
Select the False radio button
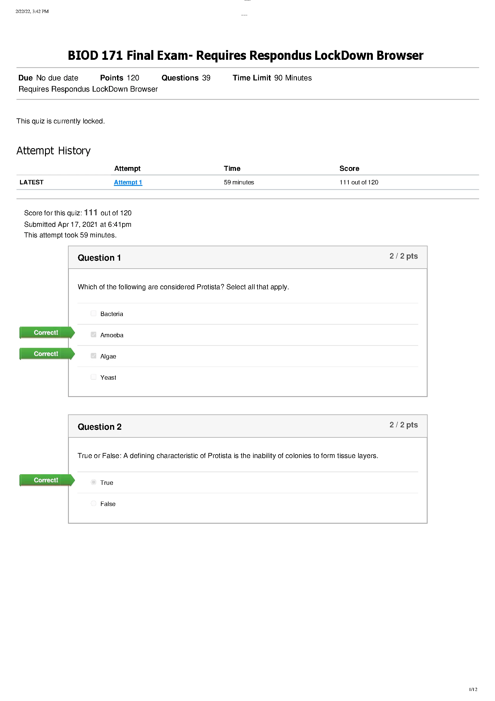coord(94,503)
